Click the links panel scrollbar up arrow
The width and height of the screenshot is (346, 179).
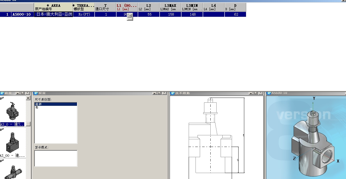(x=28, y=98)
